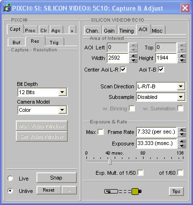Switch to the Agc tab

[x=56, y=30]
